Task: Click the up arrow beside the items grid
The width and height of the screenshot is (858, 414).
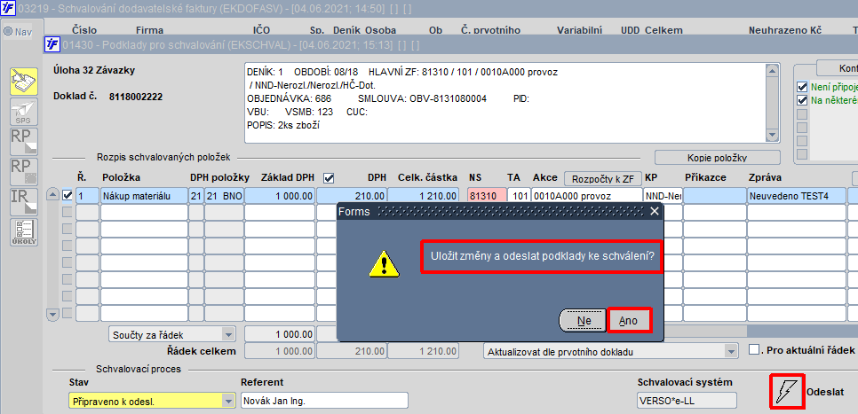Action: (x=52, y=194)
